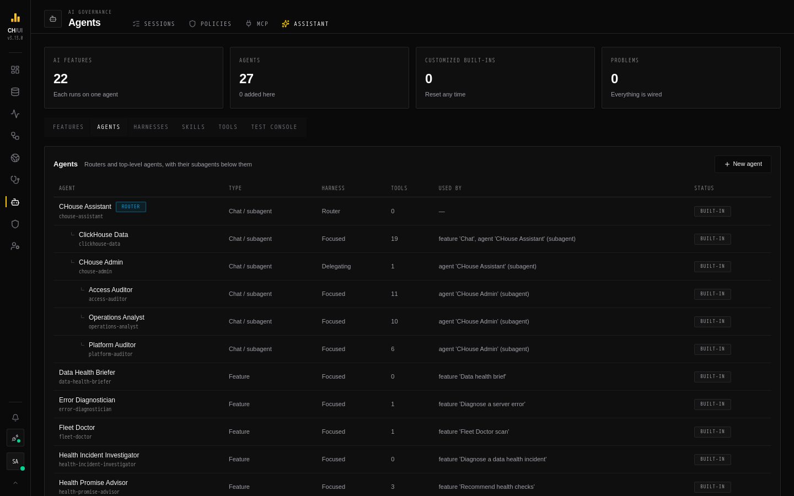Screen dimensions: 794x496
Task: Open the SA user avatar
Action: (15, 461)
